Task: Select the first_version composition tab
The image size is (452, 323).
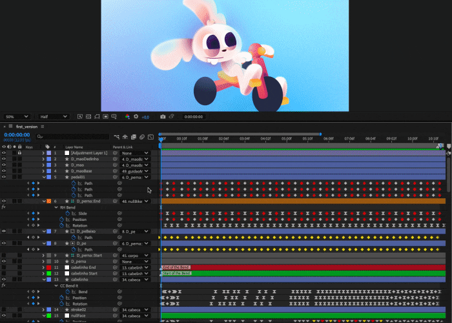Action: pos(27,127)
